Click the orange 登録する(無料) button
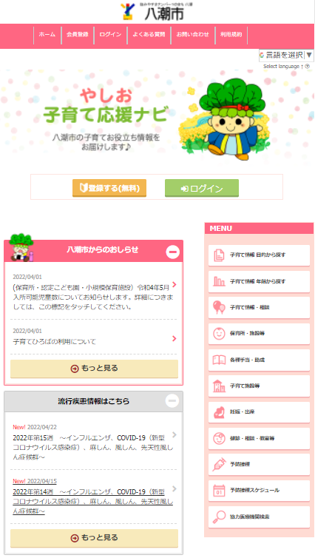 tap(109, 188)
